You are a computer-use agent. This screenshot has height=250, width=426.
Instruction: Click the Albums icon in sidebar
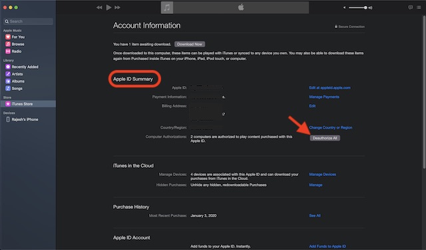point(8,81)
